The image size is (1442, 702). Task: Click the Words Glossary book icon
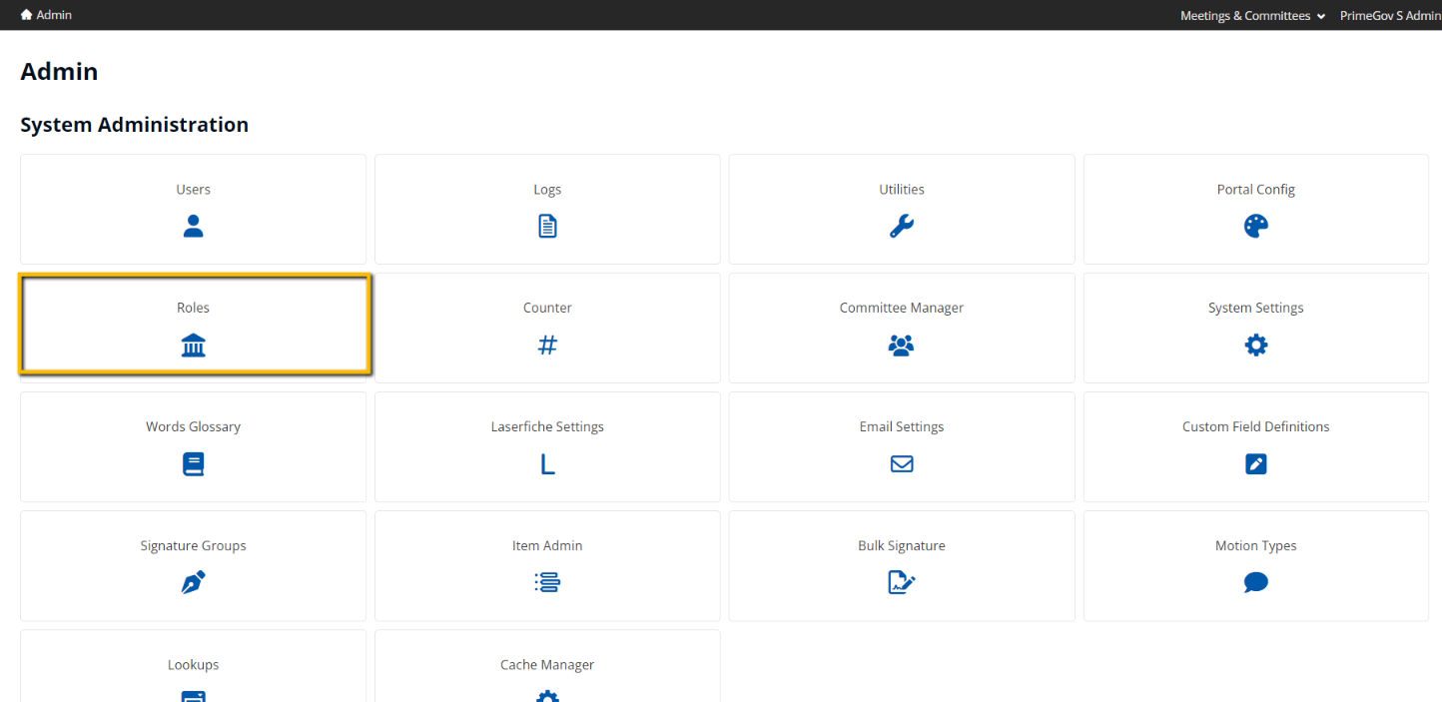[193, 464]
